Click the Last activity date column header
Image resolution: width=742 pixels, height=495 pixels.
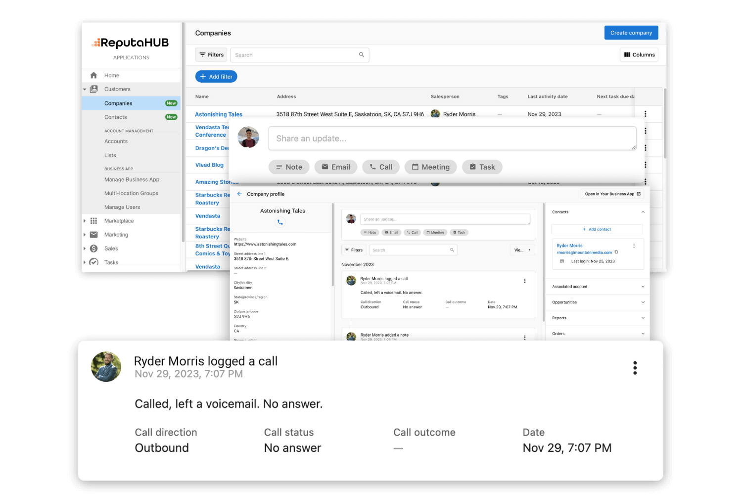[x=548, y=97]
